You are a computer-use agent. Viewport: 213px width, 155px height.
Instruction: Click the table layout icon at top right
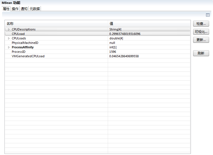pyautogui.click(x=208, y=15)
